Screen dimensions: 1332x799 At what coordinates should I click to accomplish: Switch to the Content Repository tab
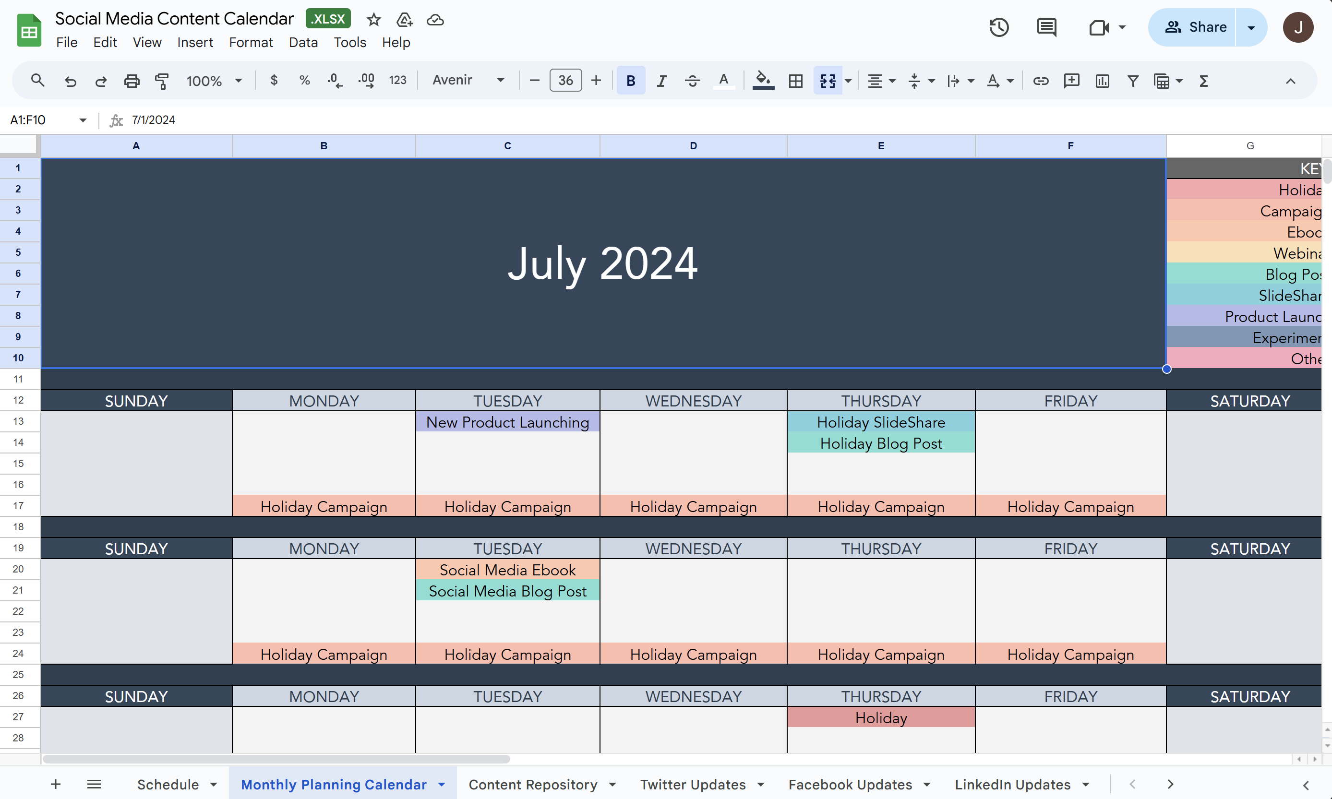tap(532, 784)
